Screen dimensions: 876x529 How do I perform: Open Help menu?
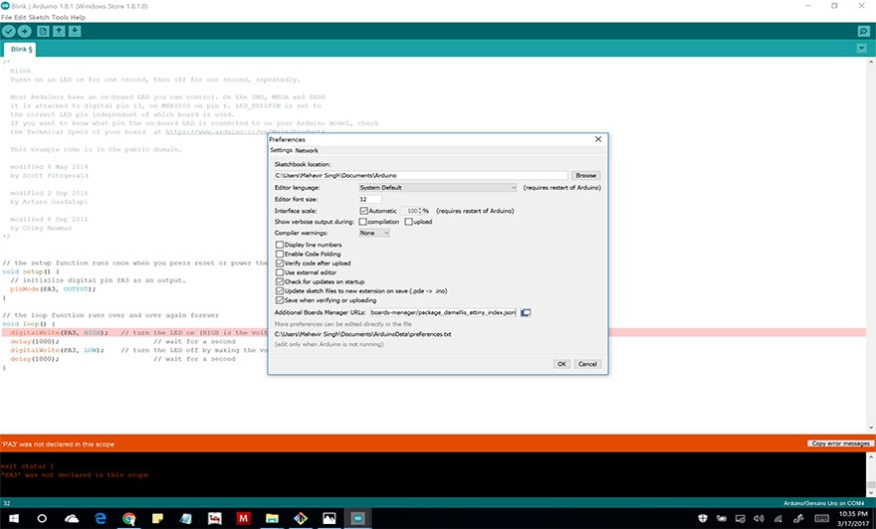[x=78, y=17]
